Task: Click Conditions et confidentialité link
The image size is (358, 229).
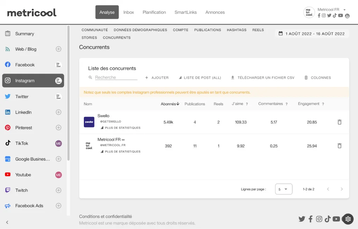Action: [x=106, y=216]
